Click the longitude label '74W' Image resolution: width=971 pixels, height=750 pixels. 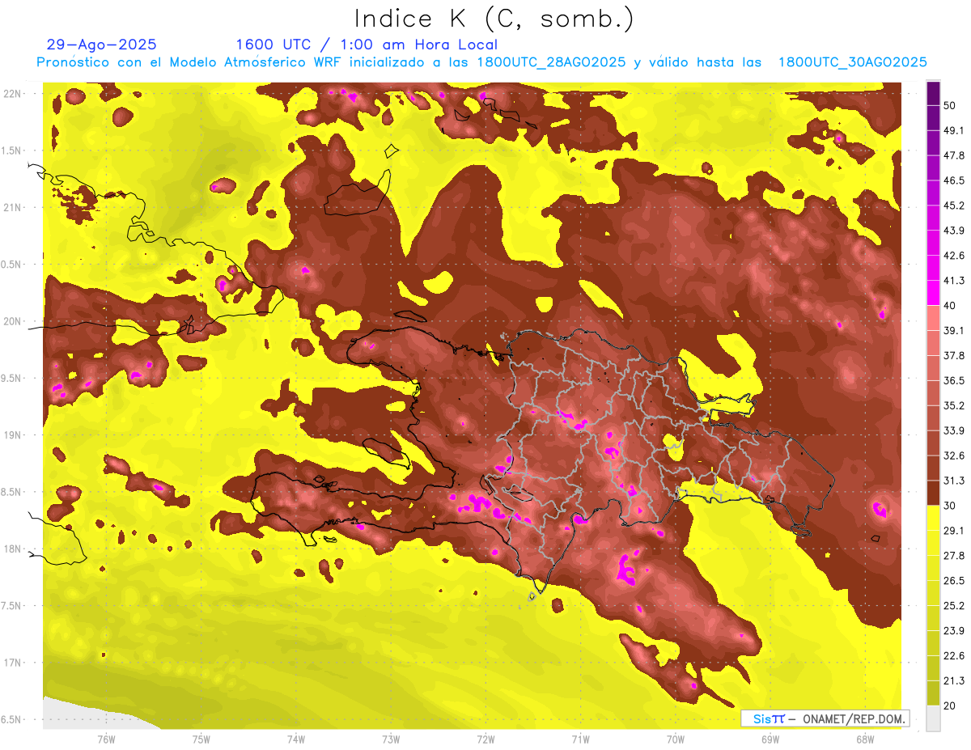[x=296, y=739]
